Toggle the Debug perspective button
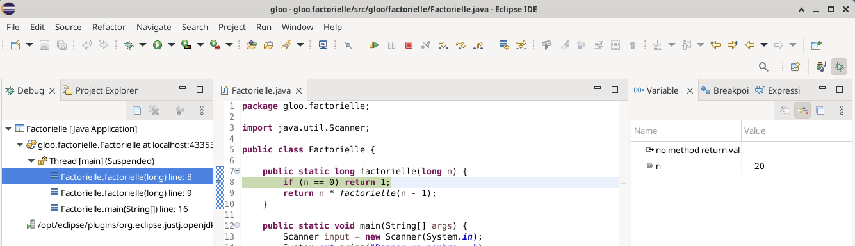Viewport: 855px width, 246px height. [839, 67]
